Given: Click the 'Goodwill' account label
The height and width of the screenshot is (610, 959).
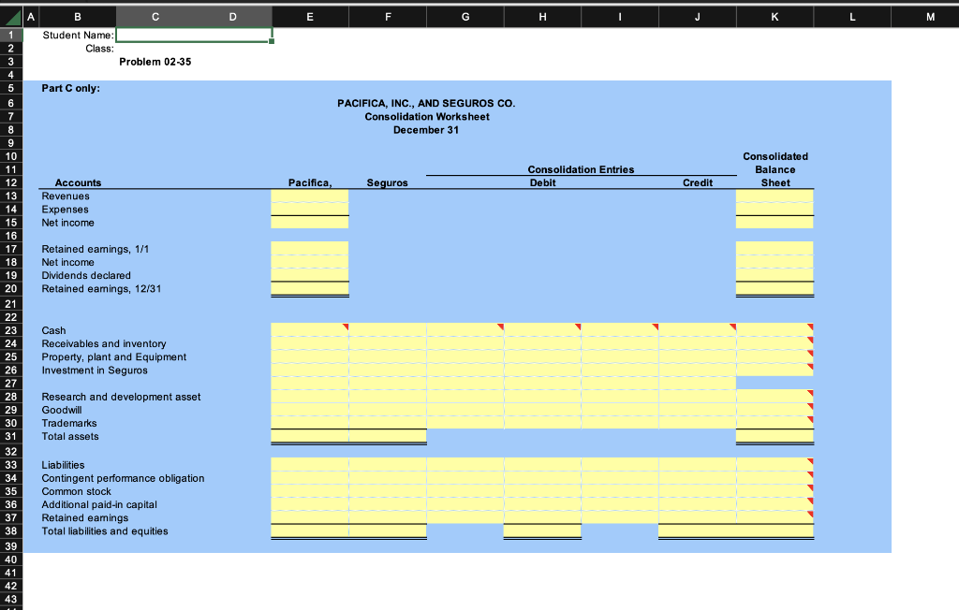Looking at the screenshot, I should tap(62, 410).
